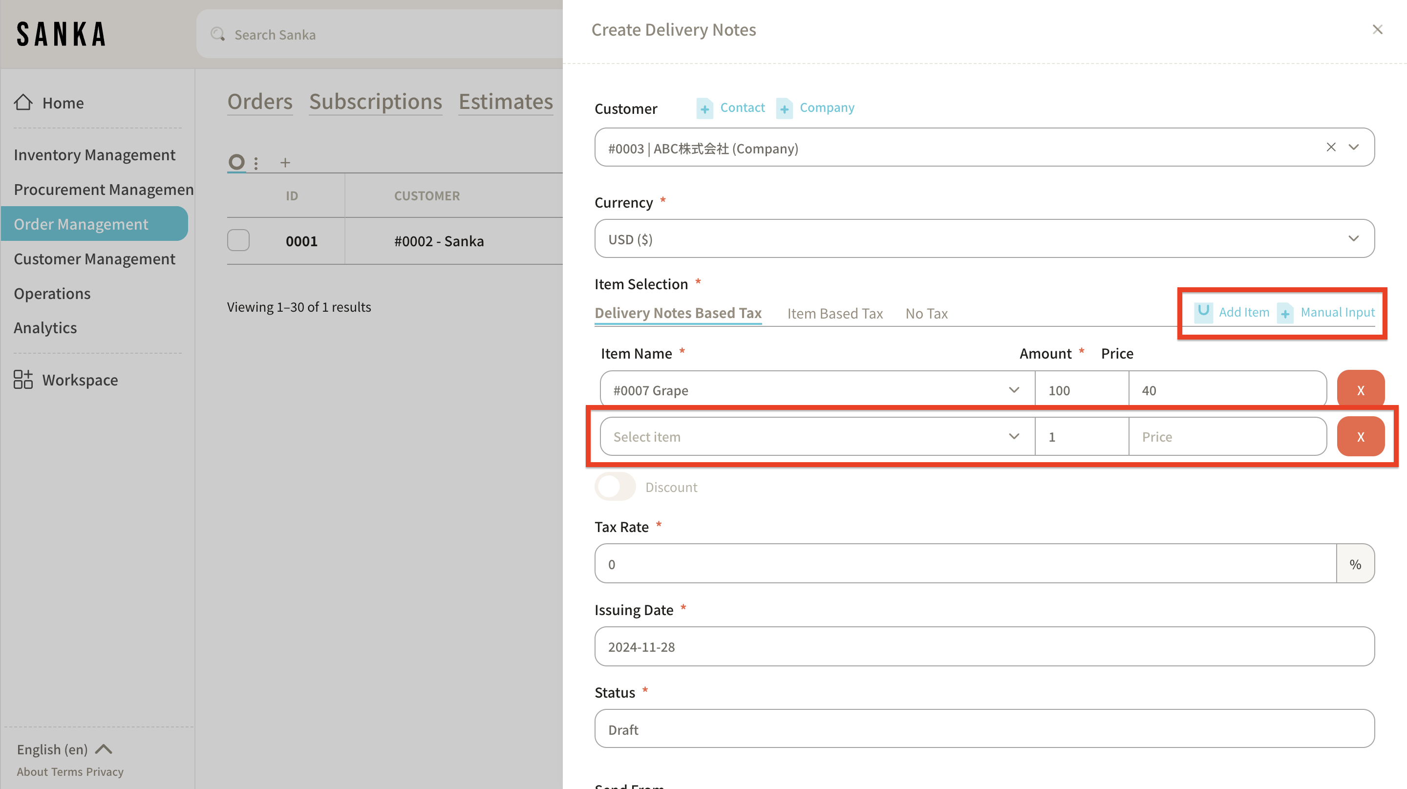Select the No Tax tab
Viewport: 1407px width, 789px height.
click(926, 313)
